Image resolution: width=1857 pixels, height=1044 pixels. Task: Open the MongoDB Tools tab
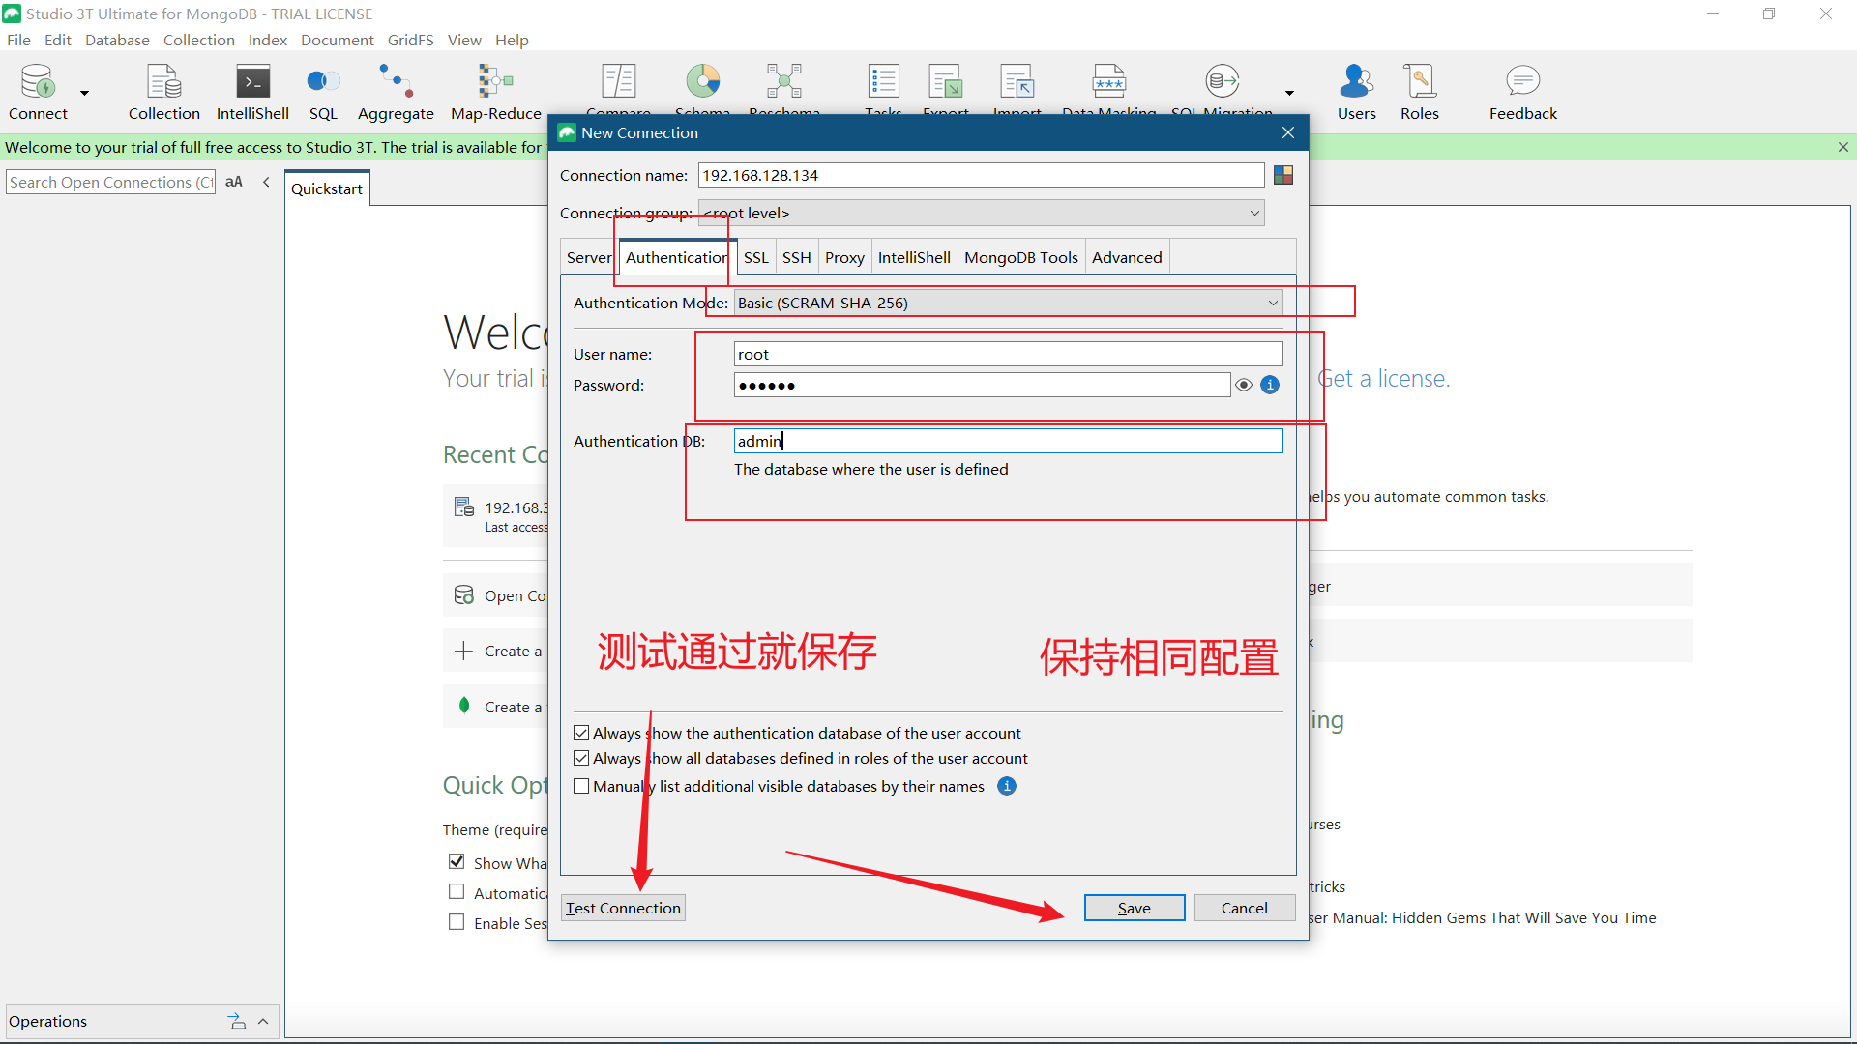point(1020,257)
